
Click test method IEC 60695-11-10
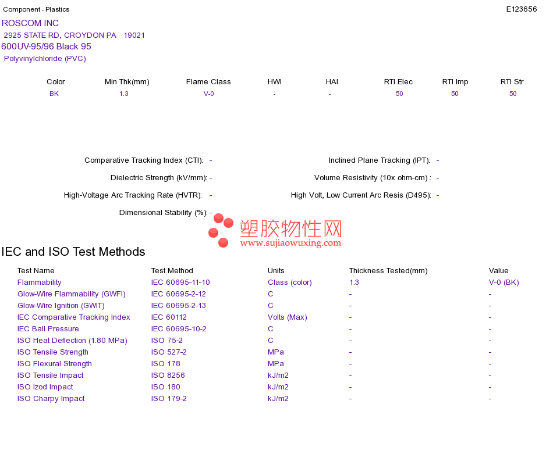(180, 282)
